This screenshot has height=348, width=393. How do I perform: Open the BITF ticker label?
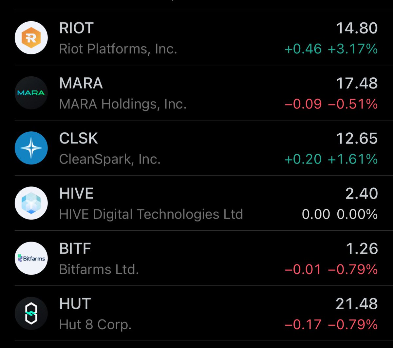point(75,249)
